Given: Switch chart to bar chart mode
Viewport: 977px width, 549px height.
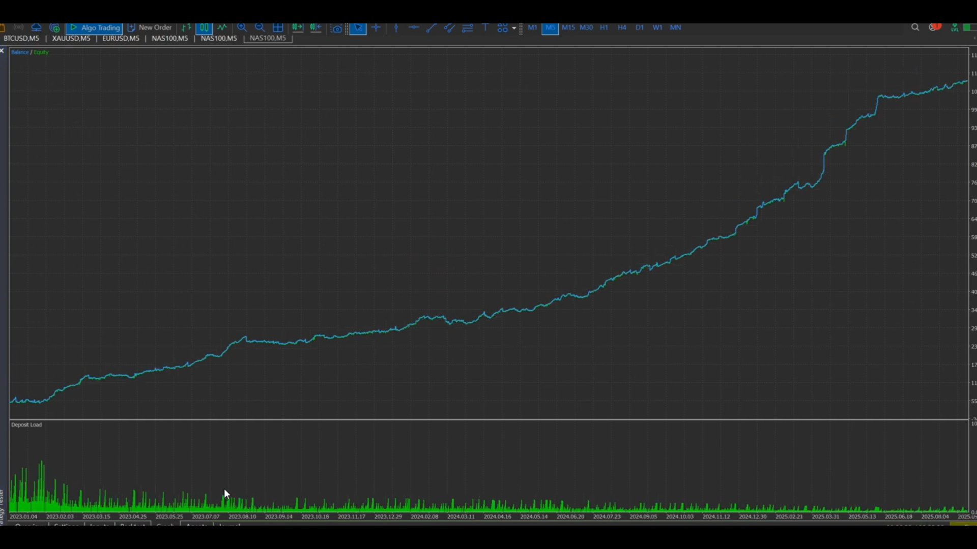Looking at the screenshot, I should pos(186,27).
